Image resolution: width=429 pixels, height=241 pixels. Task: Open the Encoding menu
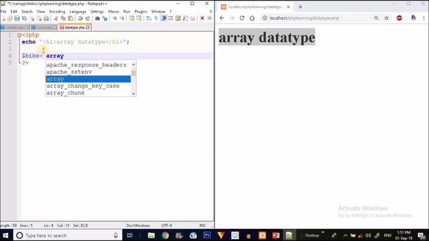(x=57, y=11)
